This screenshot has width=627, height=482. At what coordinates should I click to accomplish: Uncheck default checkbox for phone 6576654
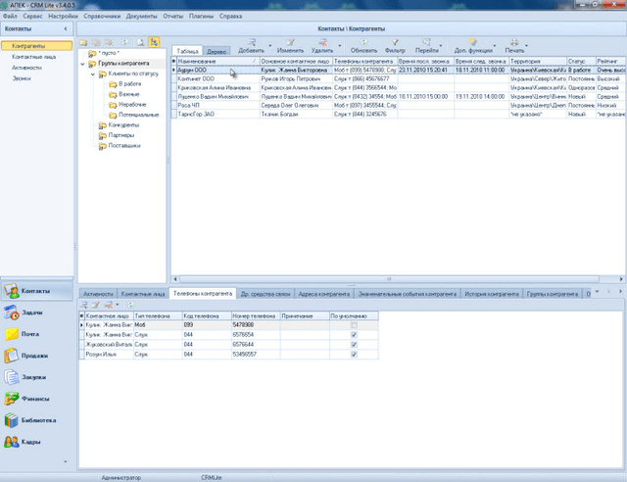click(x=354, y=334)
